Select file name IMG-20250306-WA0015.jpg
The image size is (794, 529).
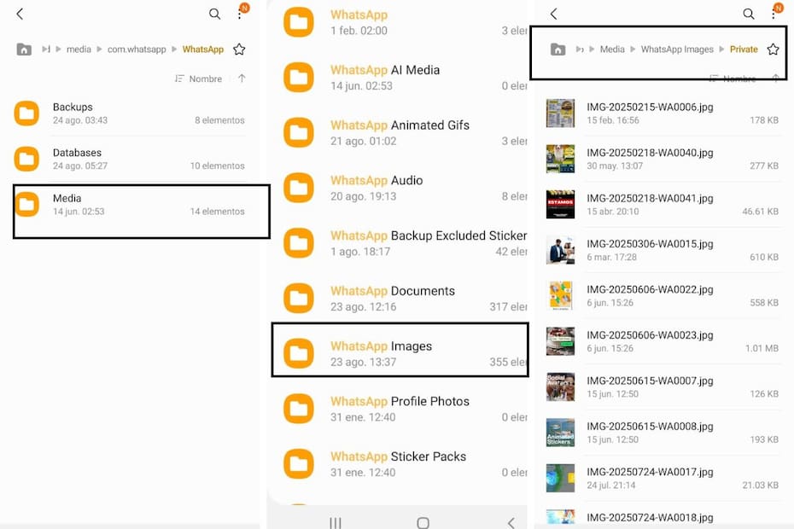[650, 243]
